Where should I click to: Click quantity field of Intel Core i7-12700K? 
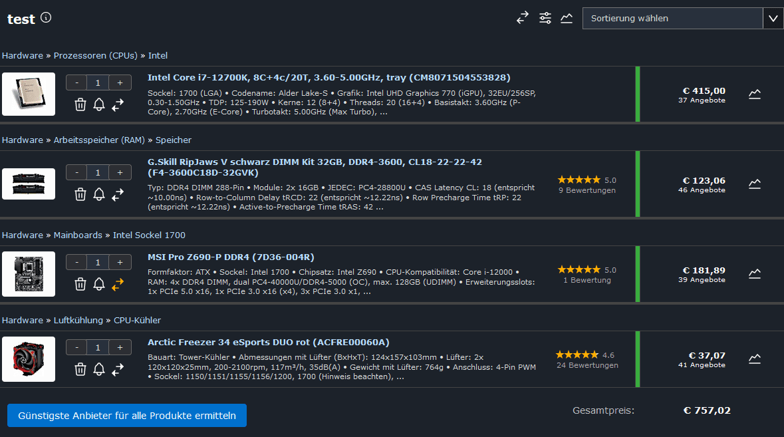click(98, 82)
